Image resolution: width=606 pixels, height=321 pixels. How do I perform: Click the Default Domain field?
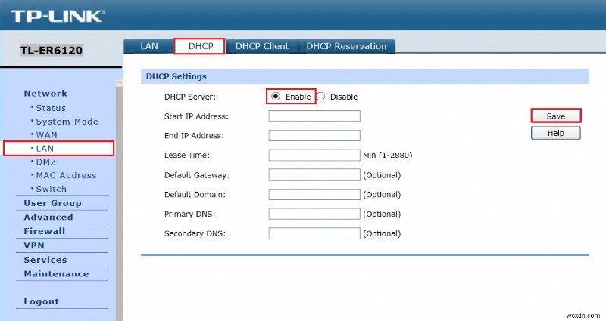314,194
